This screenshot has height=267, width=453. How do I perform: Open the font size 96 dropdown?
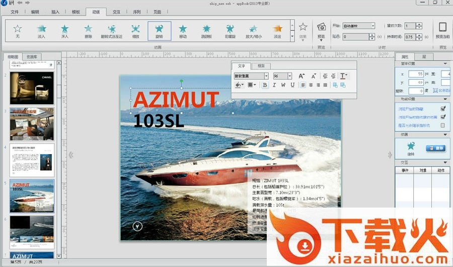pos(289,76)
